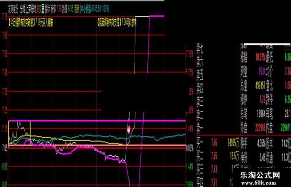Click the 量比 label in stats panel
This screenshot has width=291, height=187.
tap(270, 86)
